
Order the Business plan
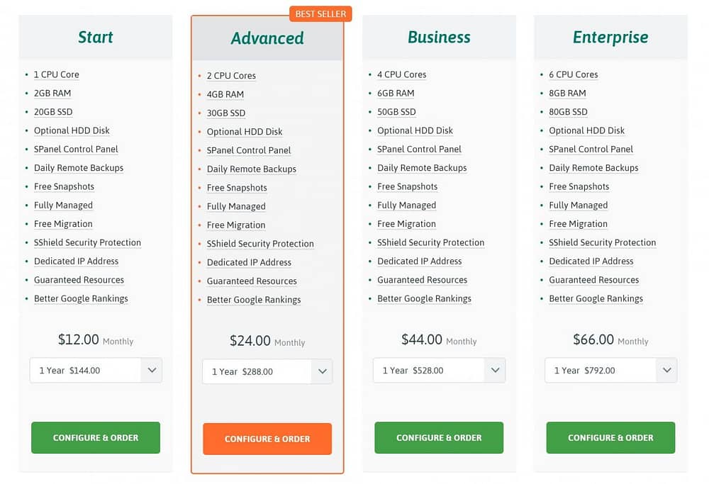(439, 437)
